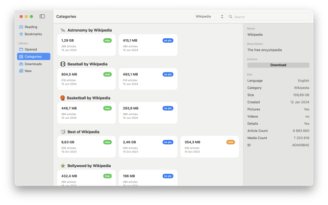Pick Basketball 446,7 MB max card
The width and height of the screenshot is (328, 205).
click(86, 113)
